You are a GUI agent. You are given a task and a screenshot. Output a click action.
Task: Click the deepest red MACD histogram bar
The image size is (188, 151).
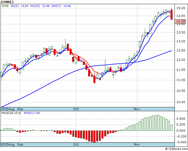pos(94,137)
